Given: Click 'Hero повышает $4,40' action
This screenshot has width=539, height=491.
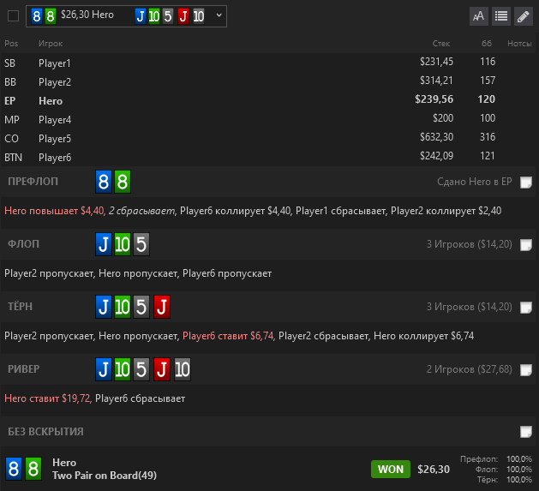Looking at the screenshot, I should [55, 211].
